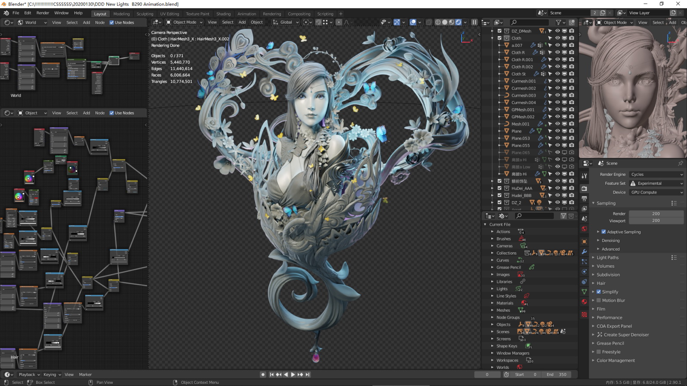This screenshot has height=386, width=687.
Task: Open the Physics properties tab
Action: pos(584,272)
